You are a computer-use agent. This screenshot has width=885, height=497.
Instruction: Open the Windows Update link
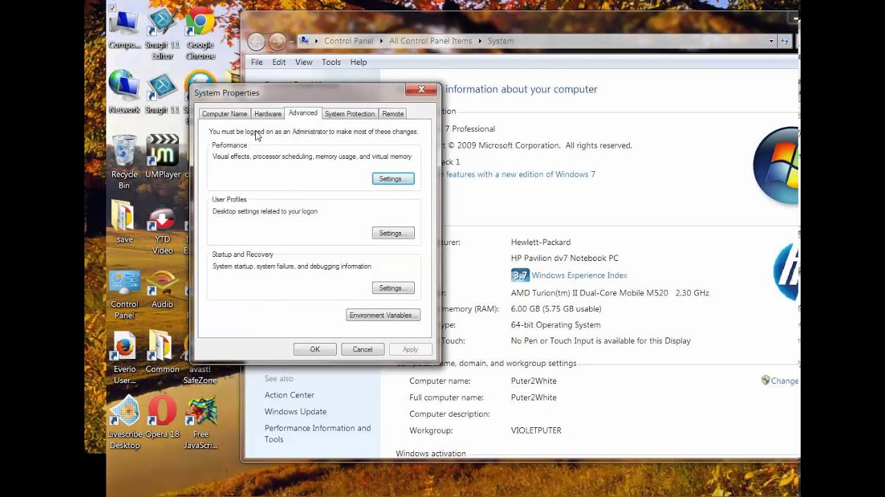point(295,412)
